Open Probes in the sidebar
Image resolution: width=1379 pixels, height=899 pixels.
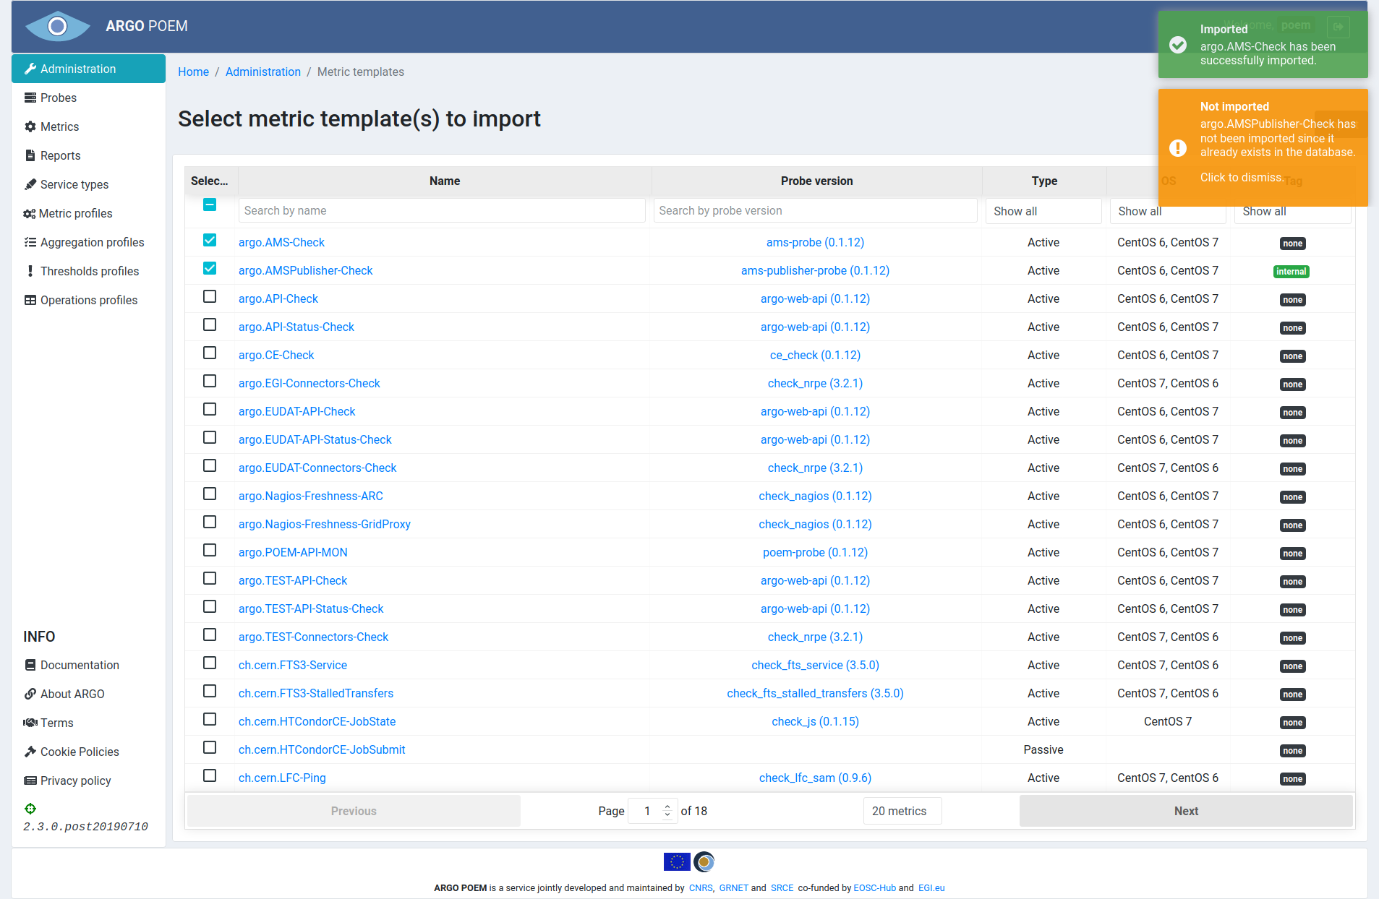58,98
